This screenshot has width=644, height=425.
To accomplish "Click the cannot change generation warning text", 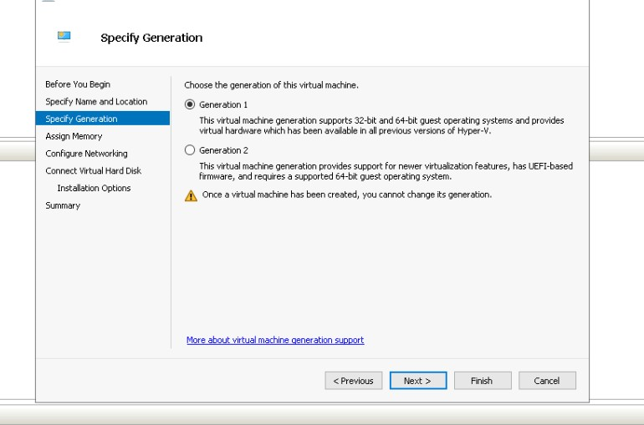I will pos(346,195).
